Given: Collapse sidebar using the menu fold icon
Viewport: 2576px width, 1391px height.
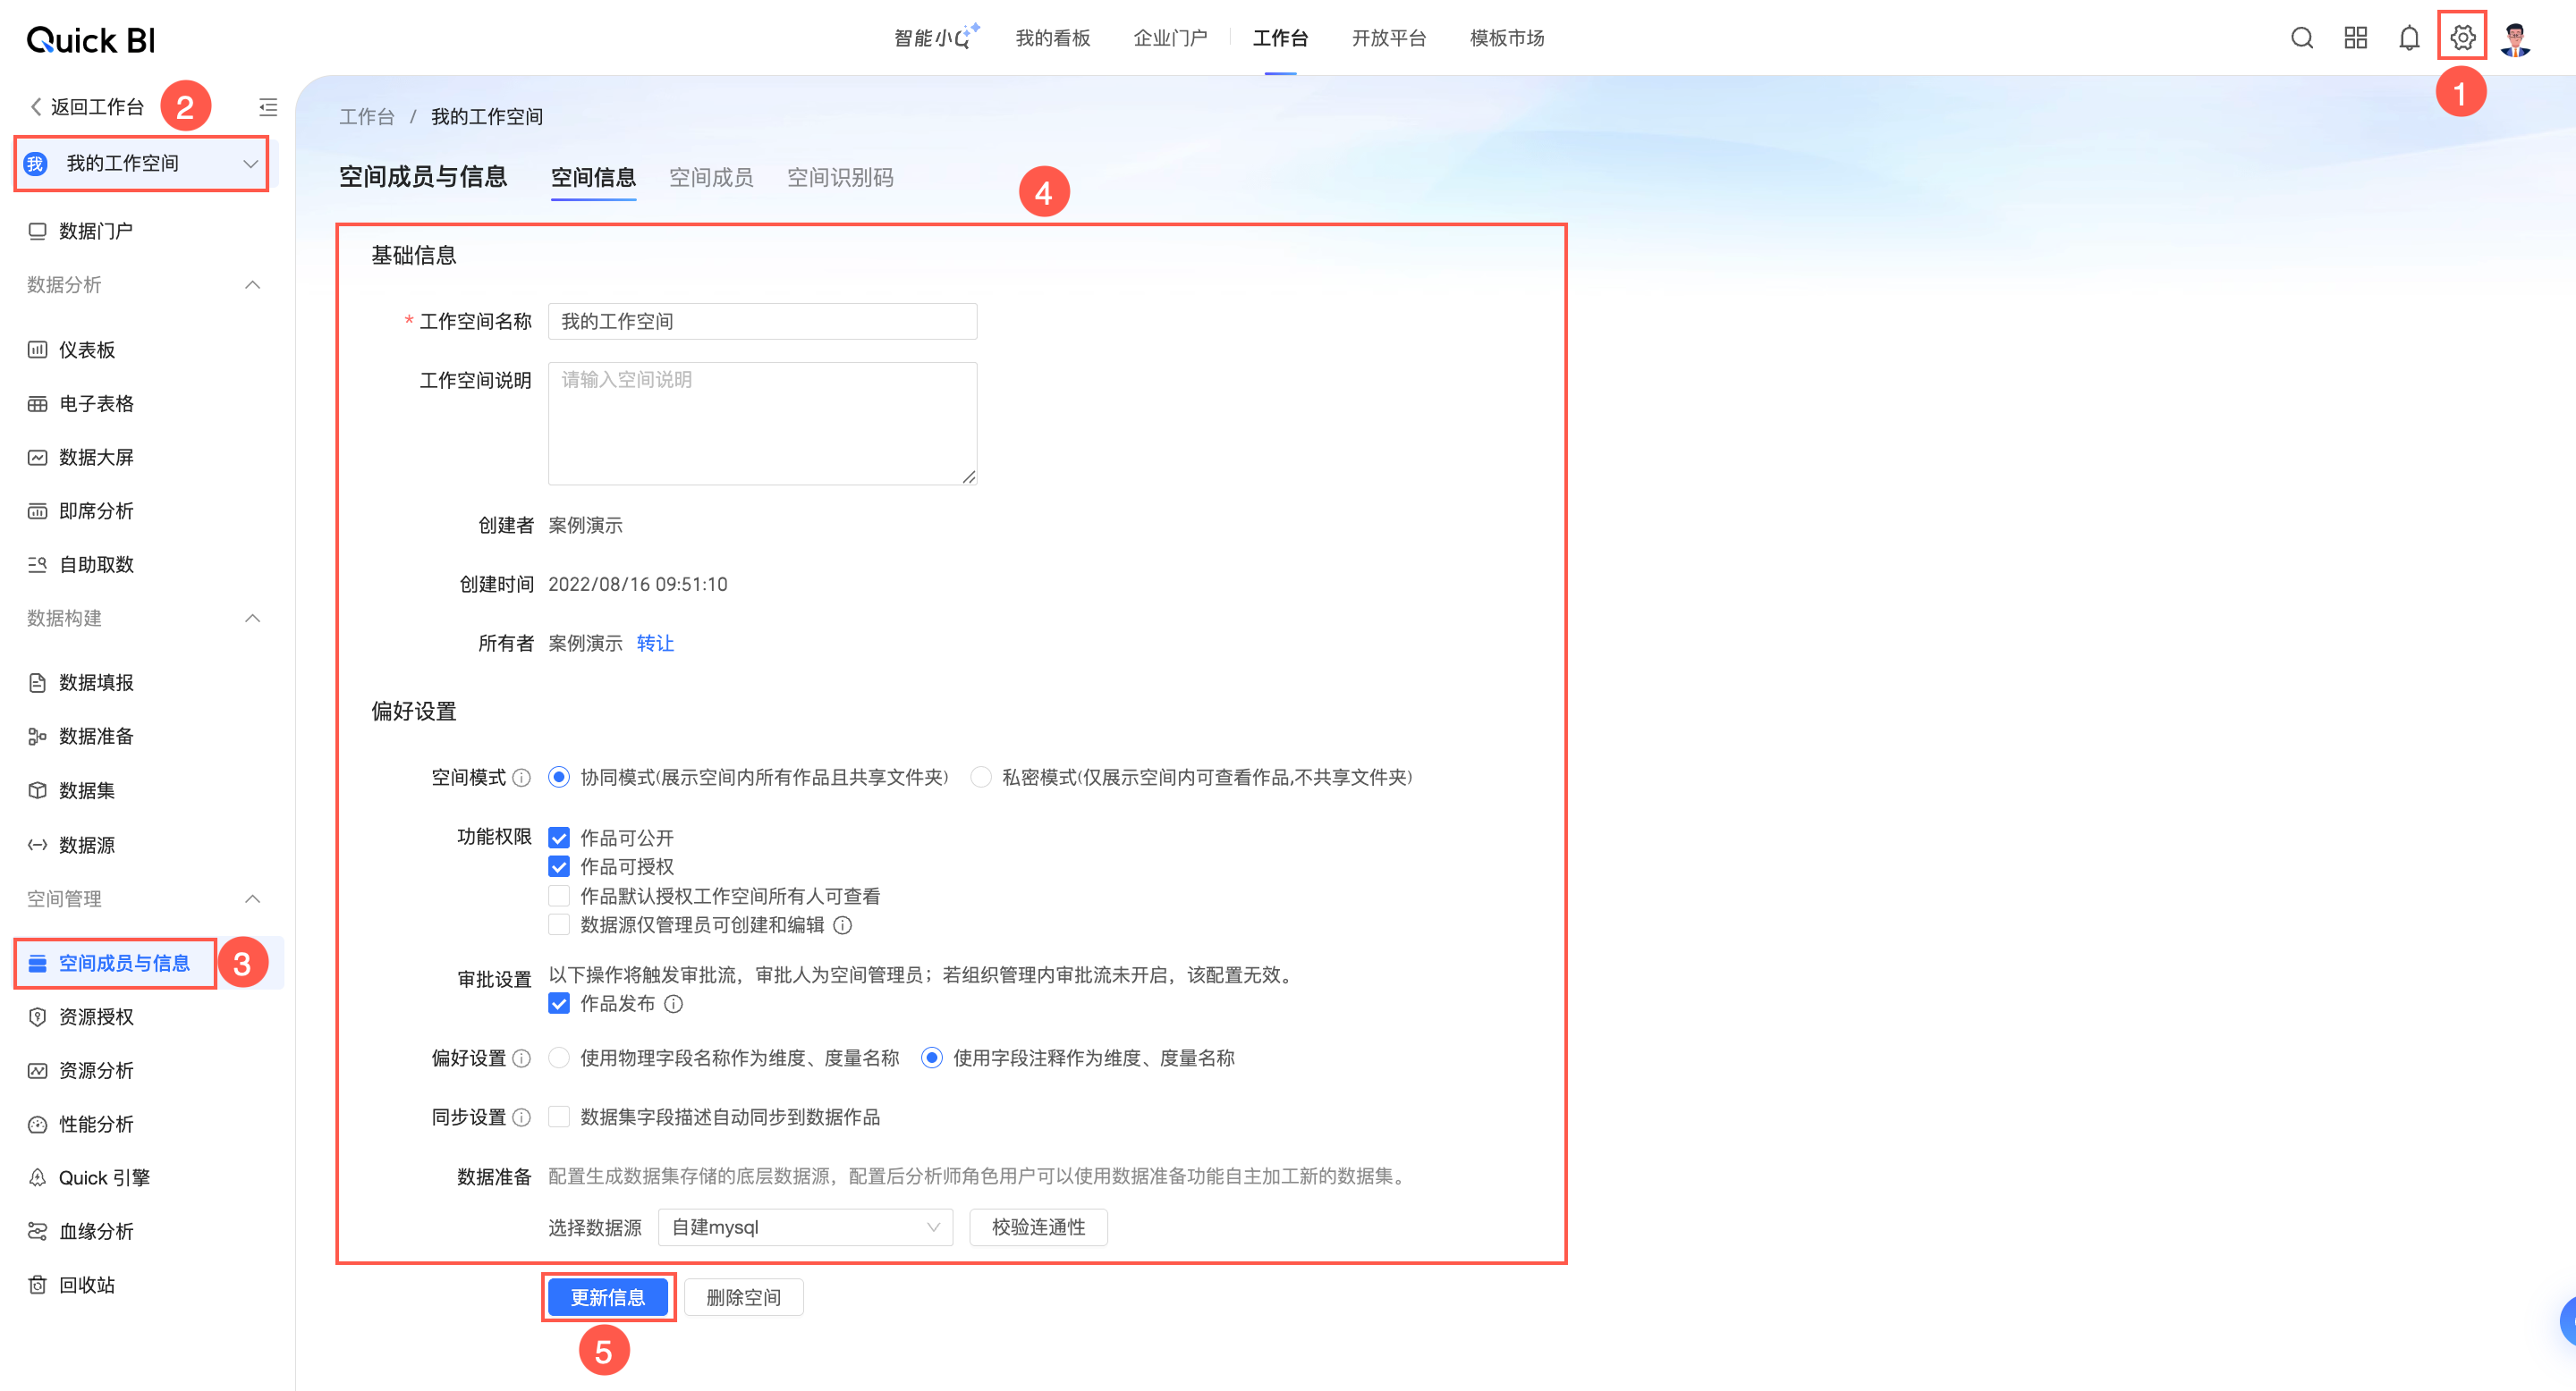Looking at the screenshot, I should 268,107.
